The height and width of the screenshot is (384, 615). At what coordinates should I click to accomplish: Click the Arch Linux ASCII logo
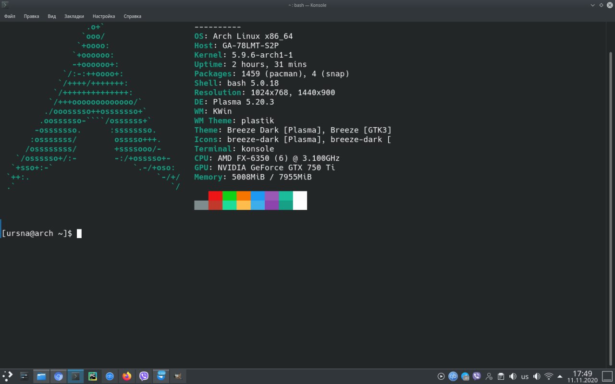94,107
